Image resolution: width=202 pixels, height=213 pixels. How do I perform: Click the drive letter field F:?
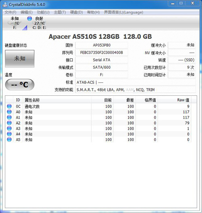tap(101, 75)
